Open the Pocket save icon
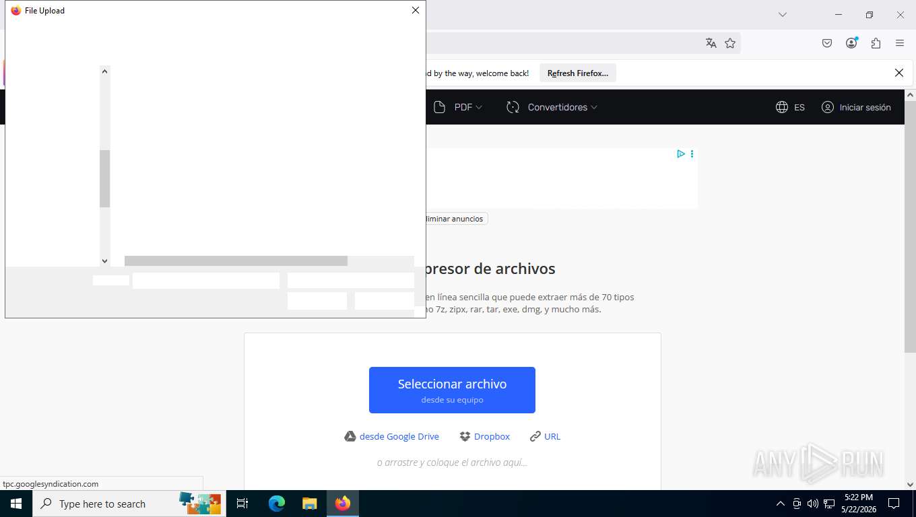Image resolution: width=916 pixels, height=517 pixels. (827, 43)
